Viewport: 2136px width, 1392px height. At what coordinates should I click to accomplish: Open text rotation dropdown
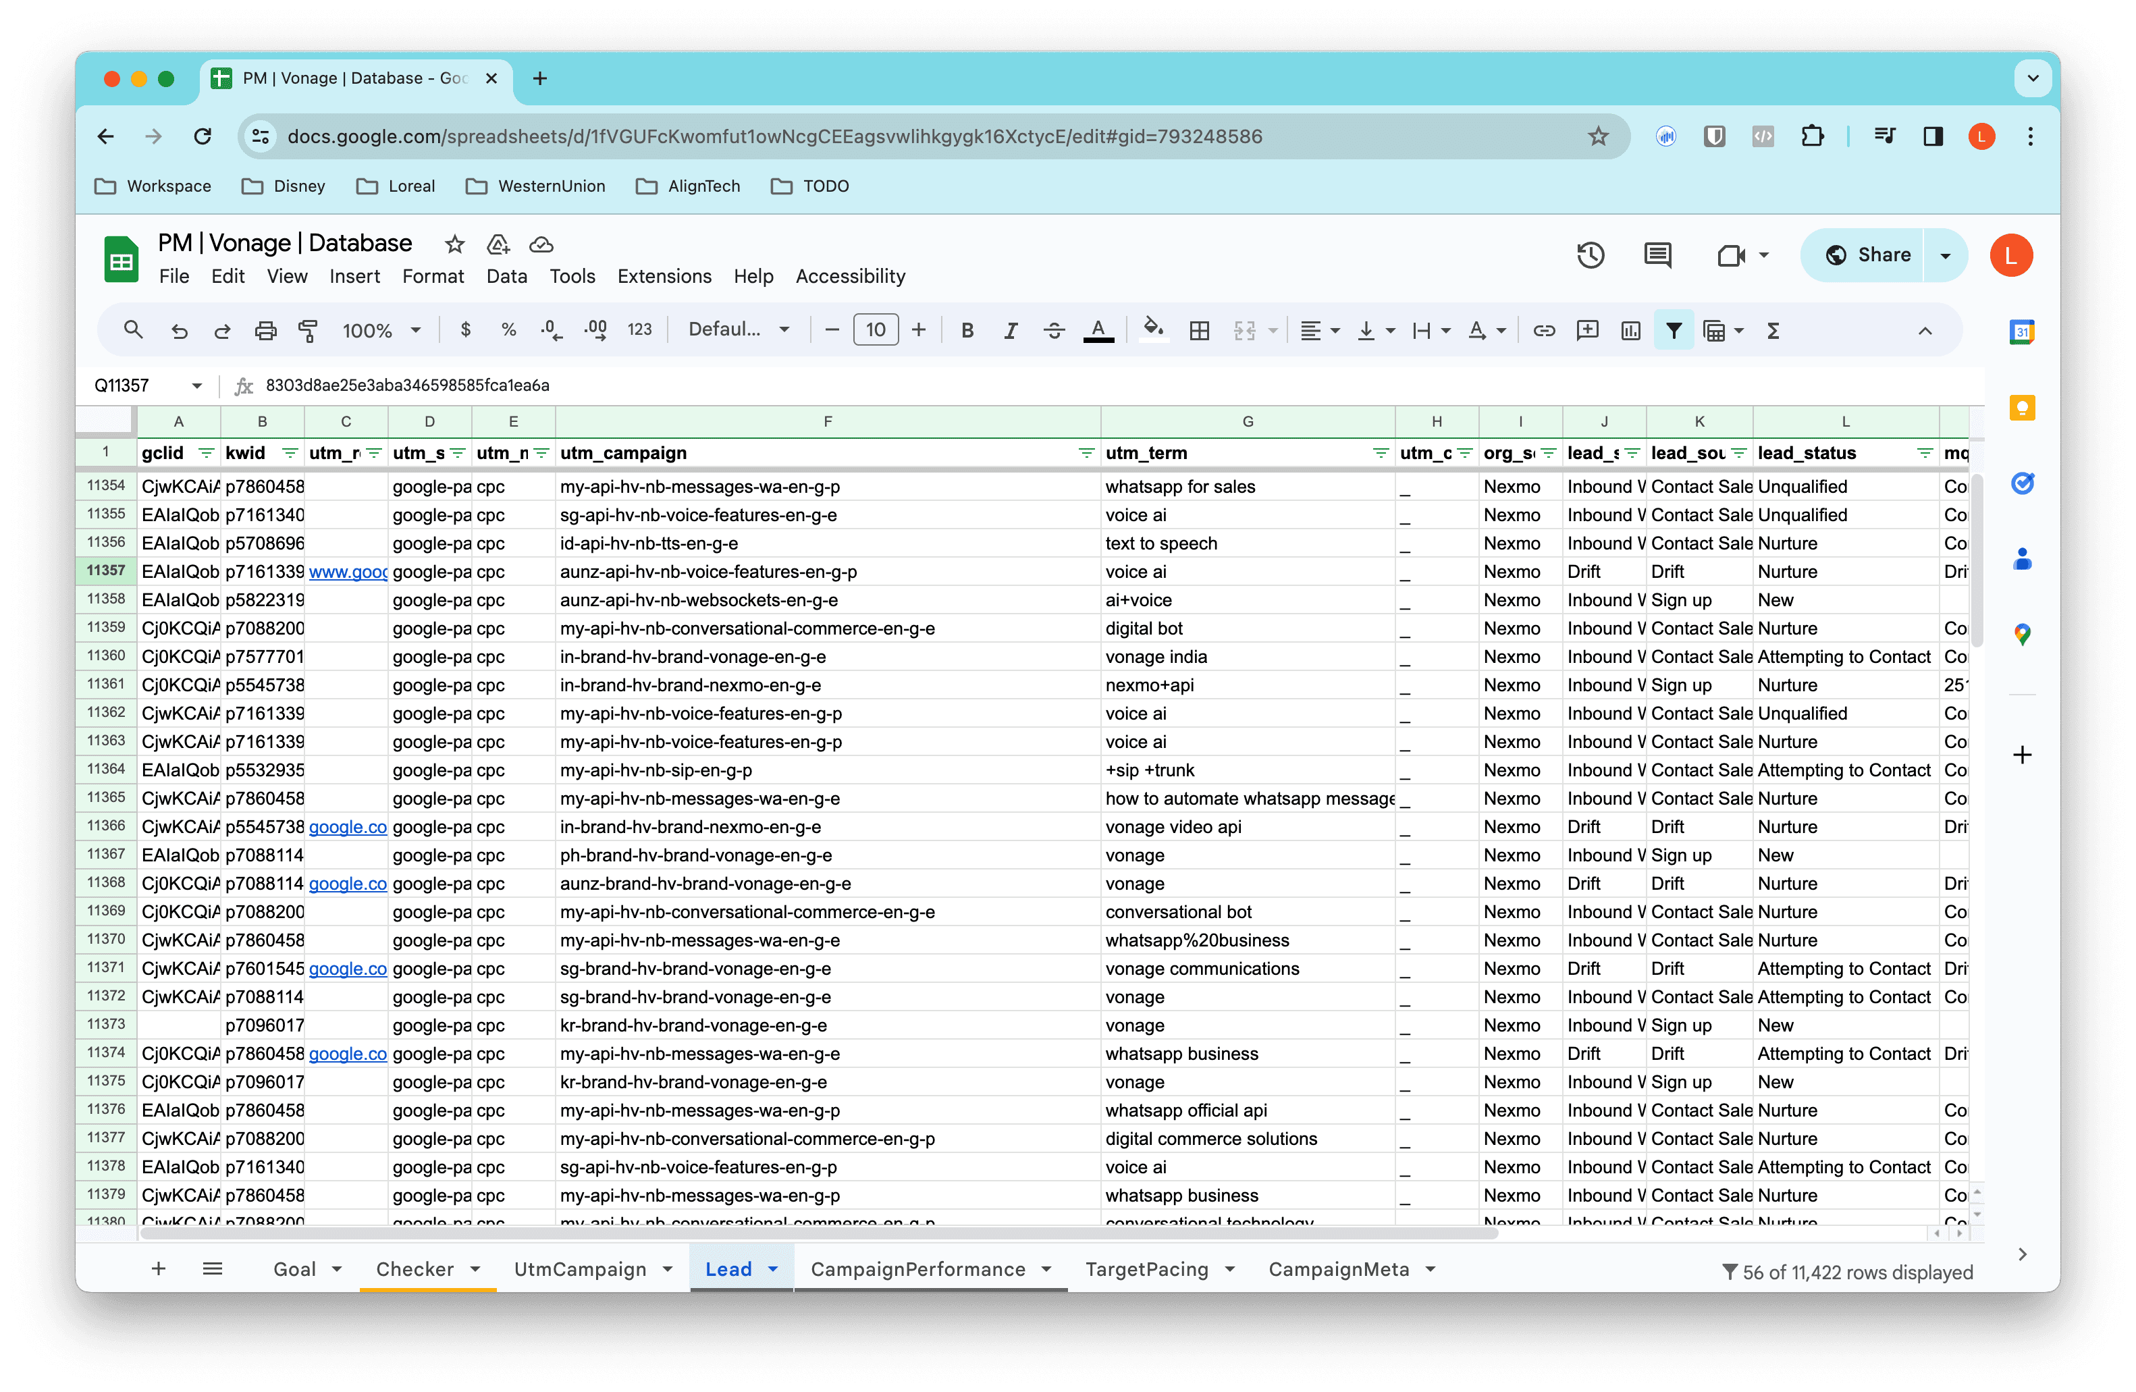1487,330
